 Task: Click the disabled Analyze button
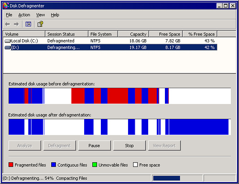pos(25,145)
